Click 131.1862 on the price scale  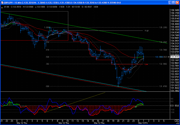click(175, 91)
